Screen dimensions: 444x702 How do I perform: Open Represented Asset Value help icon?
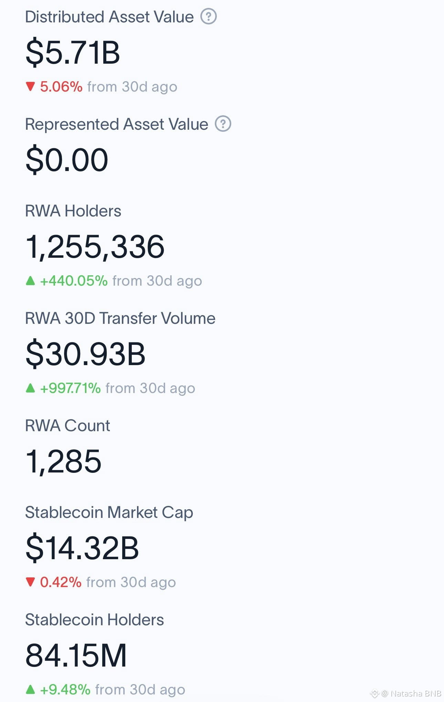[x=223, y=124]
